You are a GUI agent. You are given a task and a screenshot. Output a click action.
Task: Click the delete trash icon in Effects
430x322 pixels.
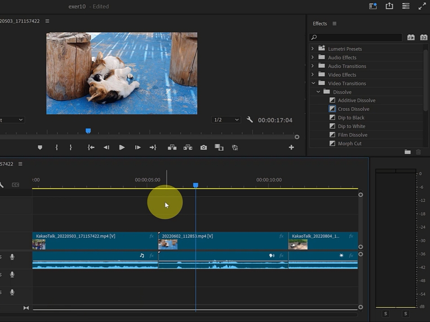pyautogui.click(x=418, y=152)
